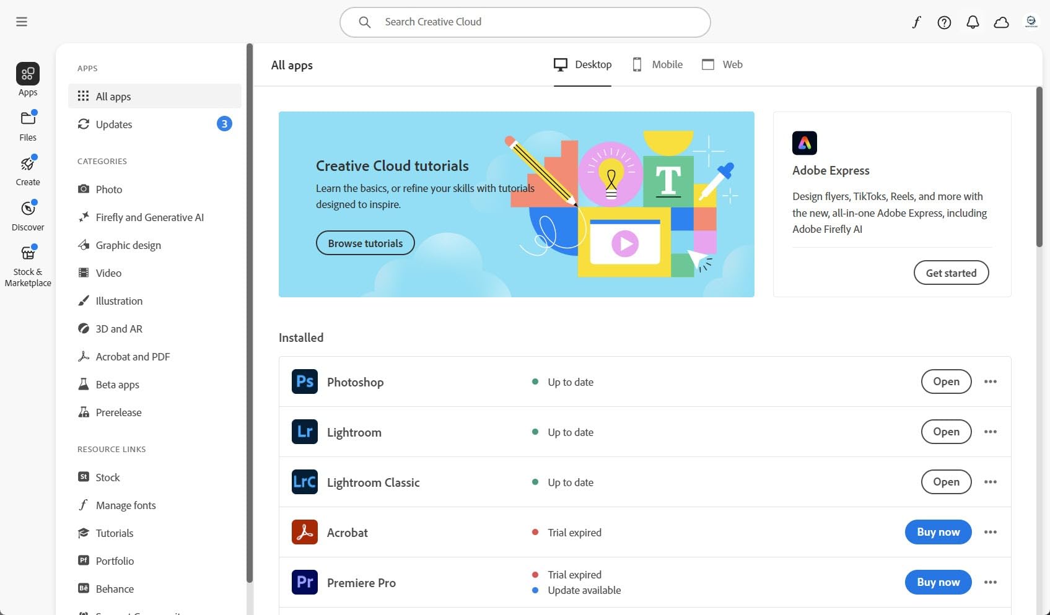Open the hamburger menu icon
This screenshot has width=1050, height=615.
tap(22, 22)
